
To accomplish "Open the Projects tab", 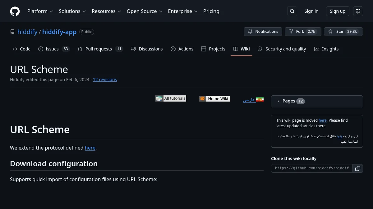I will (x=213, y=49).
